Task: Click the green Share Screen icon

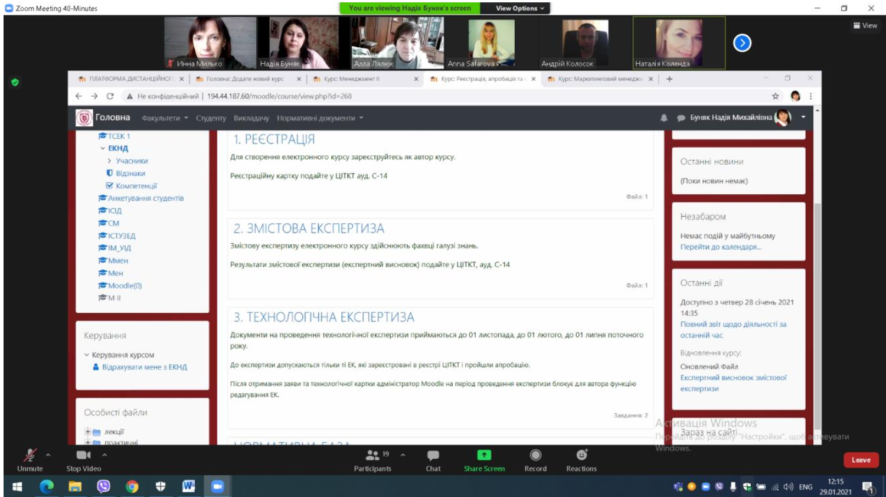Action: pyautogui.click(x=484, y=455)
